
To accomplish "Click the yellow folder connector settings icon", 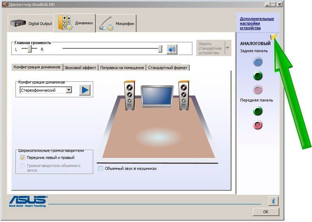I will coord(274,36).
